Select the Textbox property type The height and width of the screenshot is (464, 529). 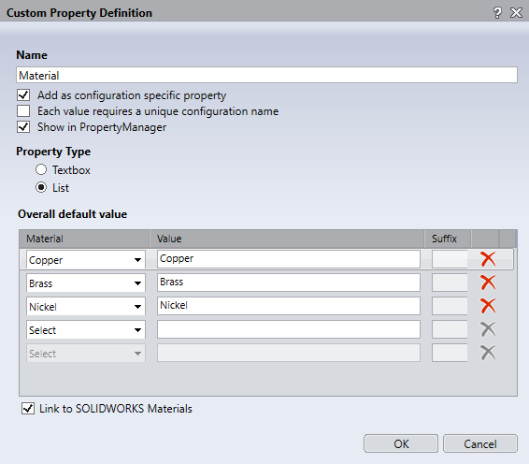click(41, 169)
